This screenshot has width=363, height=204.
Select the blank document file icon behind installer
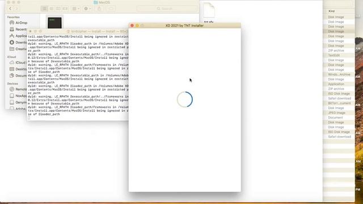(x=209, y=10)
